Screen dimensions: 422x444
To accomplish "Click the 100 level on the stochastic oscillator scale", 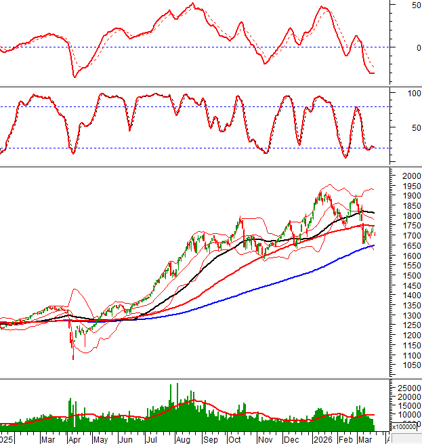I will pyautogui.click(x=410, y=93).
